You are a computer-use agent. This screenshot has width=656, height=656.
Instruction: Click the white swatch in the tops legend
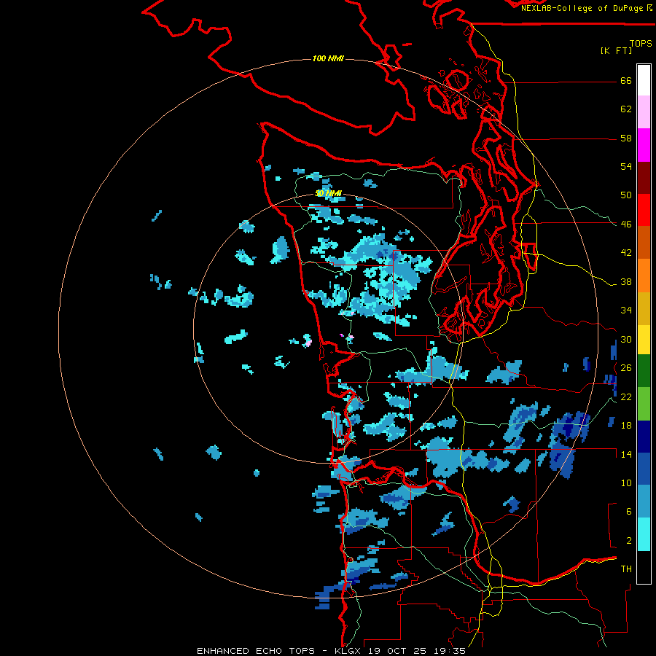coord(644,80)
